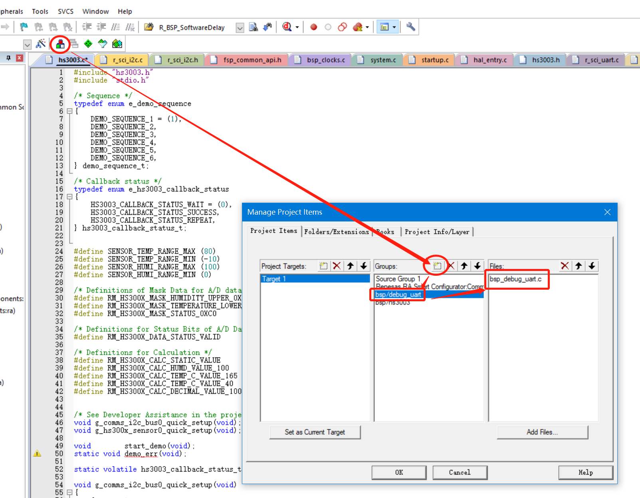The image size is (640, 498).
Task: Click Set as Current Target button
Action: pos(315,432)
